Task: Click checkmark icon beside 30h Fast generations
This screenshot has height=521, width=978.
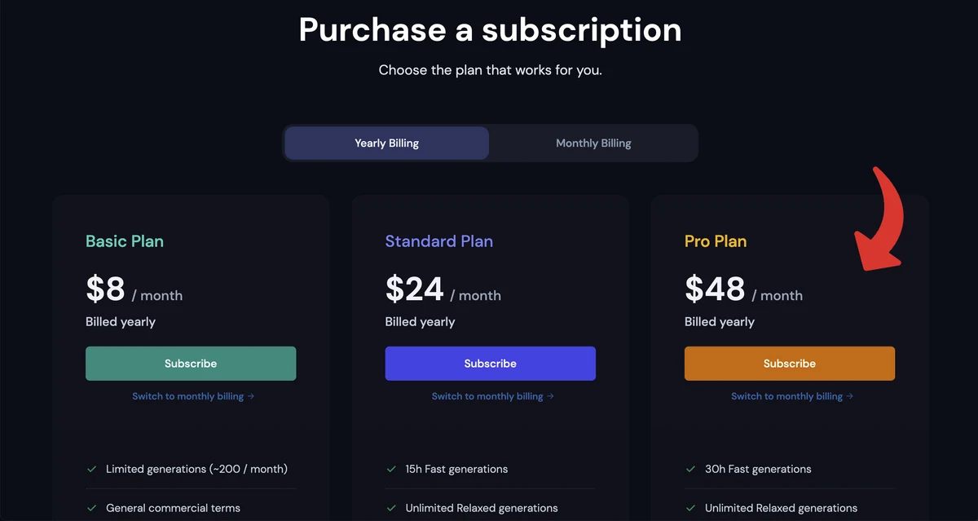Action: pyautogui.click(x=690, y=469)
